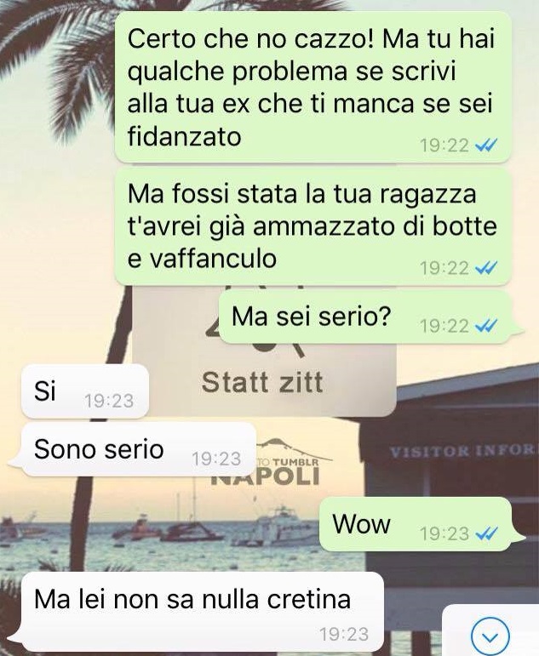The image size is (539, 656).
Task: Click the 19:23 timestamp on the last message
Action: point(344,634)
